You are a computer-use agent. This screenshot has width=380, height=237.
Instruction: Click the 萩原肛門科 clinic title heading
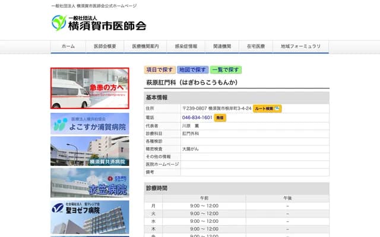tap(192, 83)
